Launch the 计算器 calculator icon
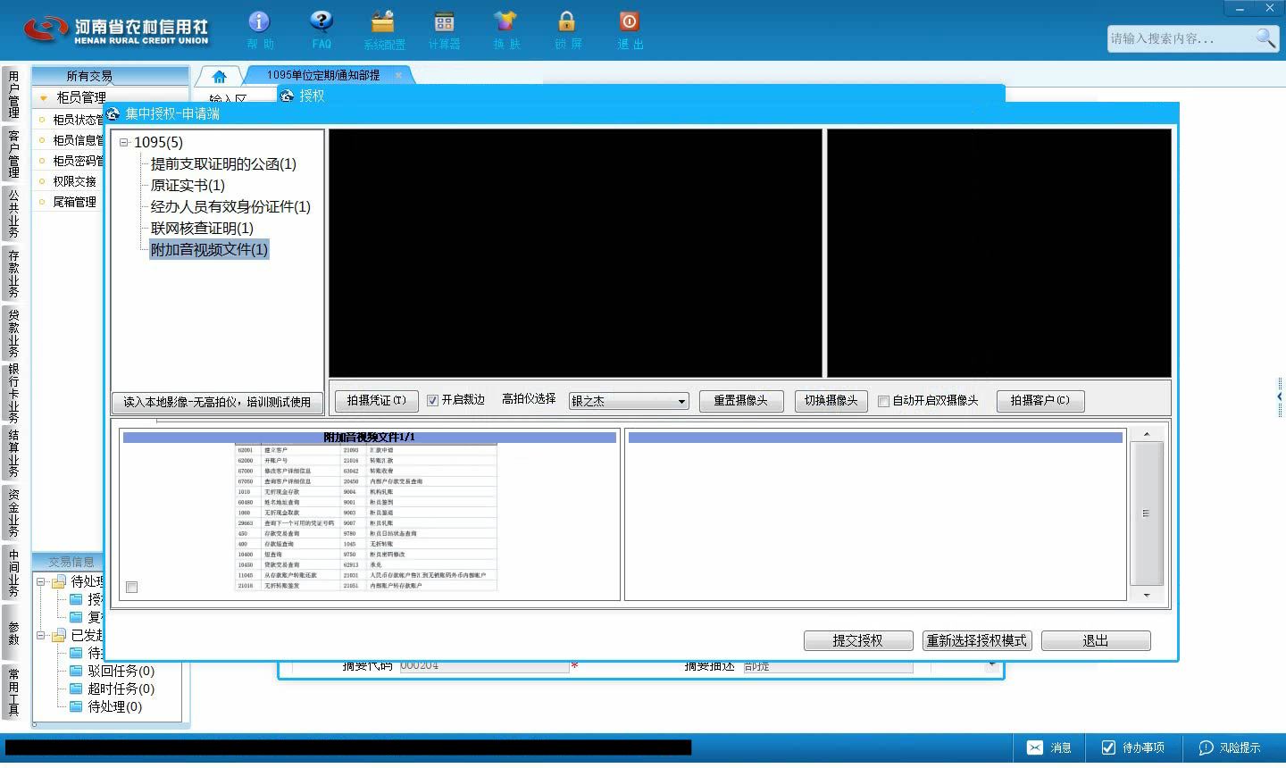1286x768 pixels. pos(444,22)
